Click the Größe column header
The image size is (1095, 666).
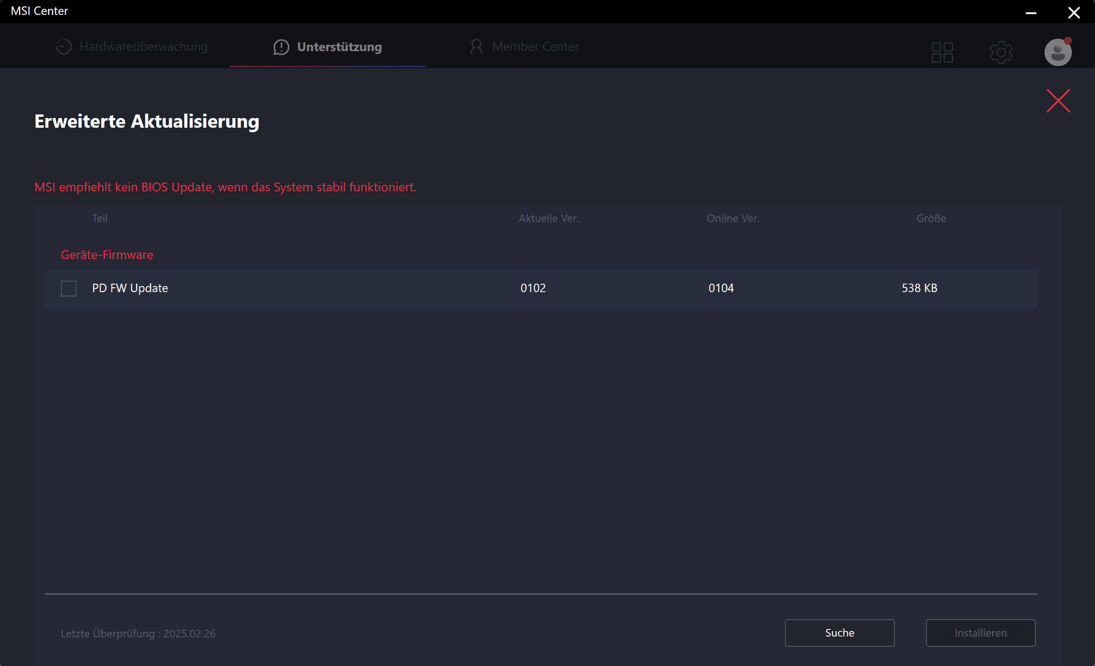click(931, 218)
